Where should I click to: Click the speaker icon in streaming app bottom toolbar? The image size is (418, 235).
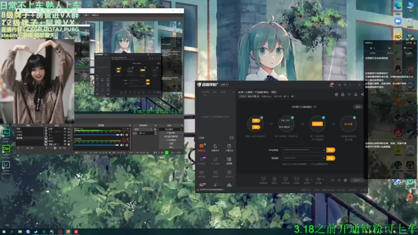(x=318, y=179)
